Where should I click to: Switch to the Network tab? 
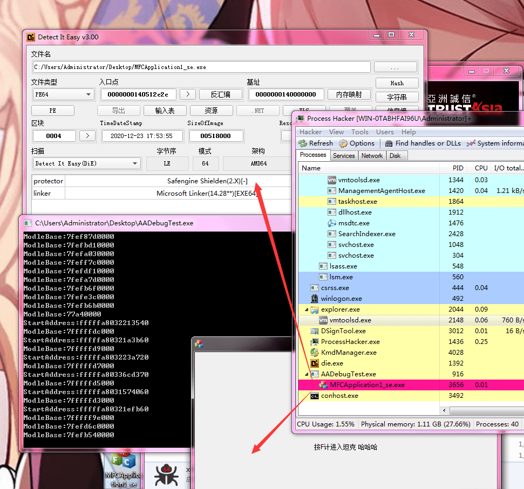(372, 156)
